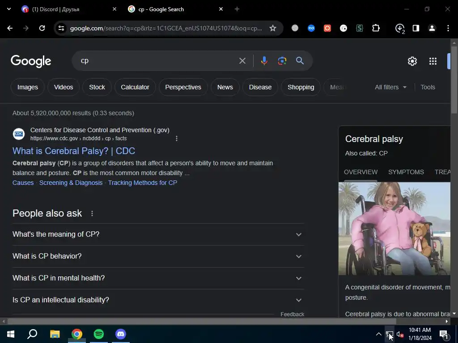Close the Discord browser tab

114,9
